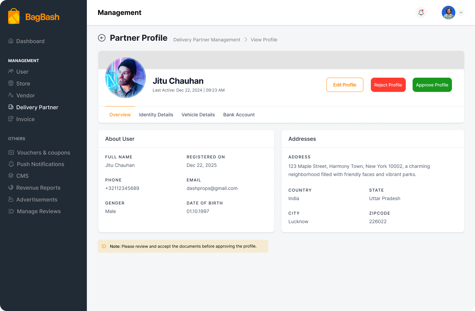
Task: Open Advertisements in the sidebar menu
Action: point(37,199)
